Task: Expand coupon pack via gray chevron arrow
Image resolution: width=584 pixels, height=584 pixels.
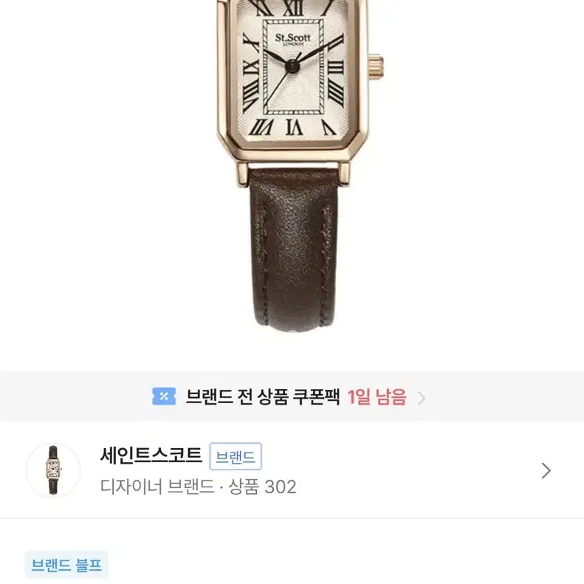Action: click(x=422, y=398)
